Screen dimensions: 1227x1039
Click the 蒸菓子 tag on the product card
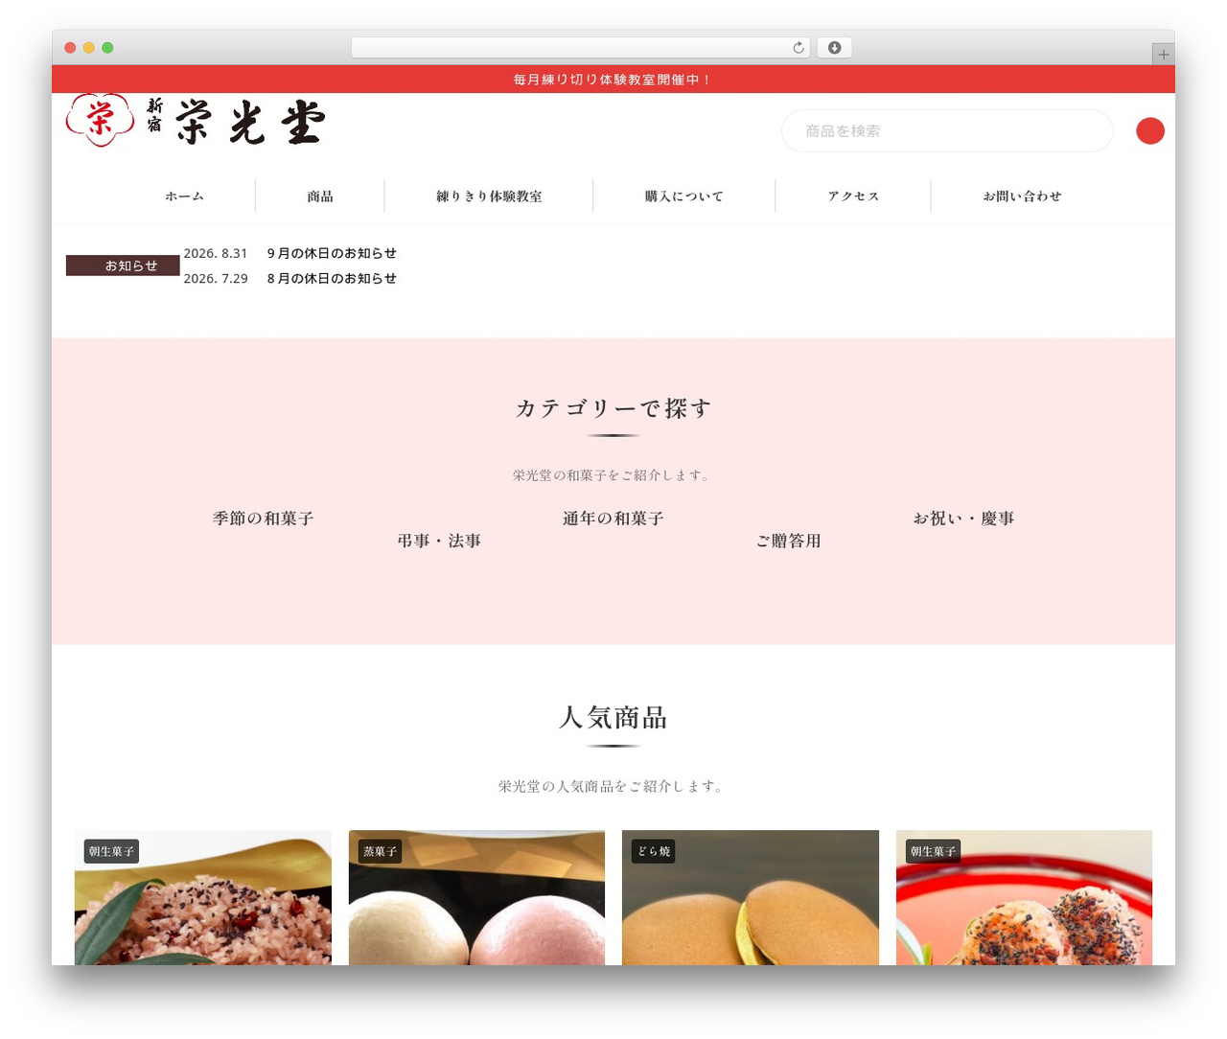coord(380,851)
